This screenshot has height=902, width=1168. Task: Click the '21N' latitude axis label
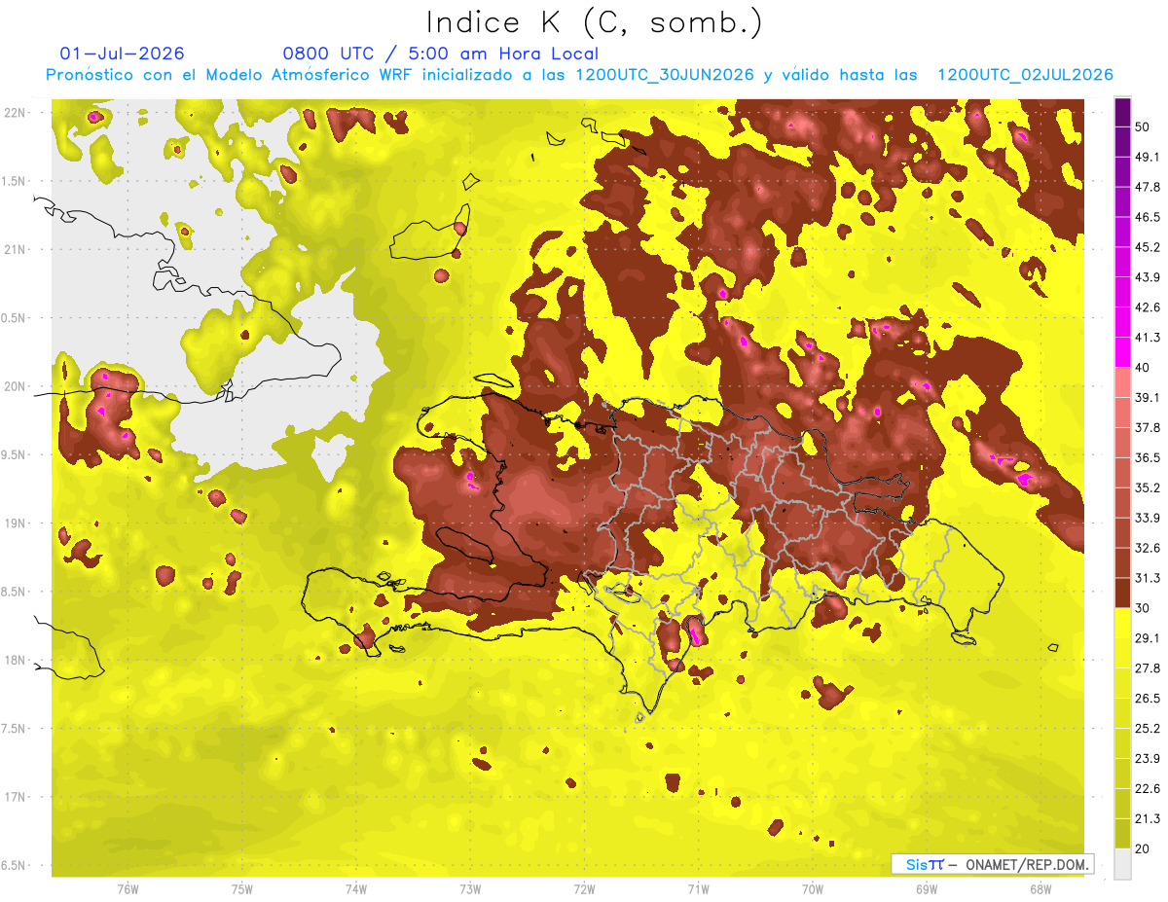15,249
